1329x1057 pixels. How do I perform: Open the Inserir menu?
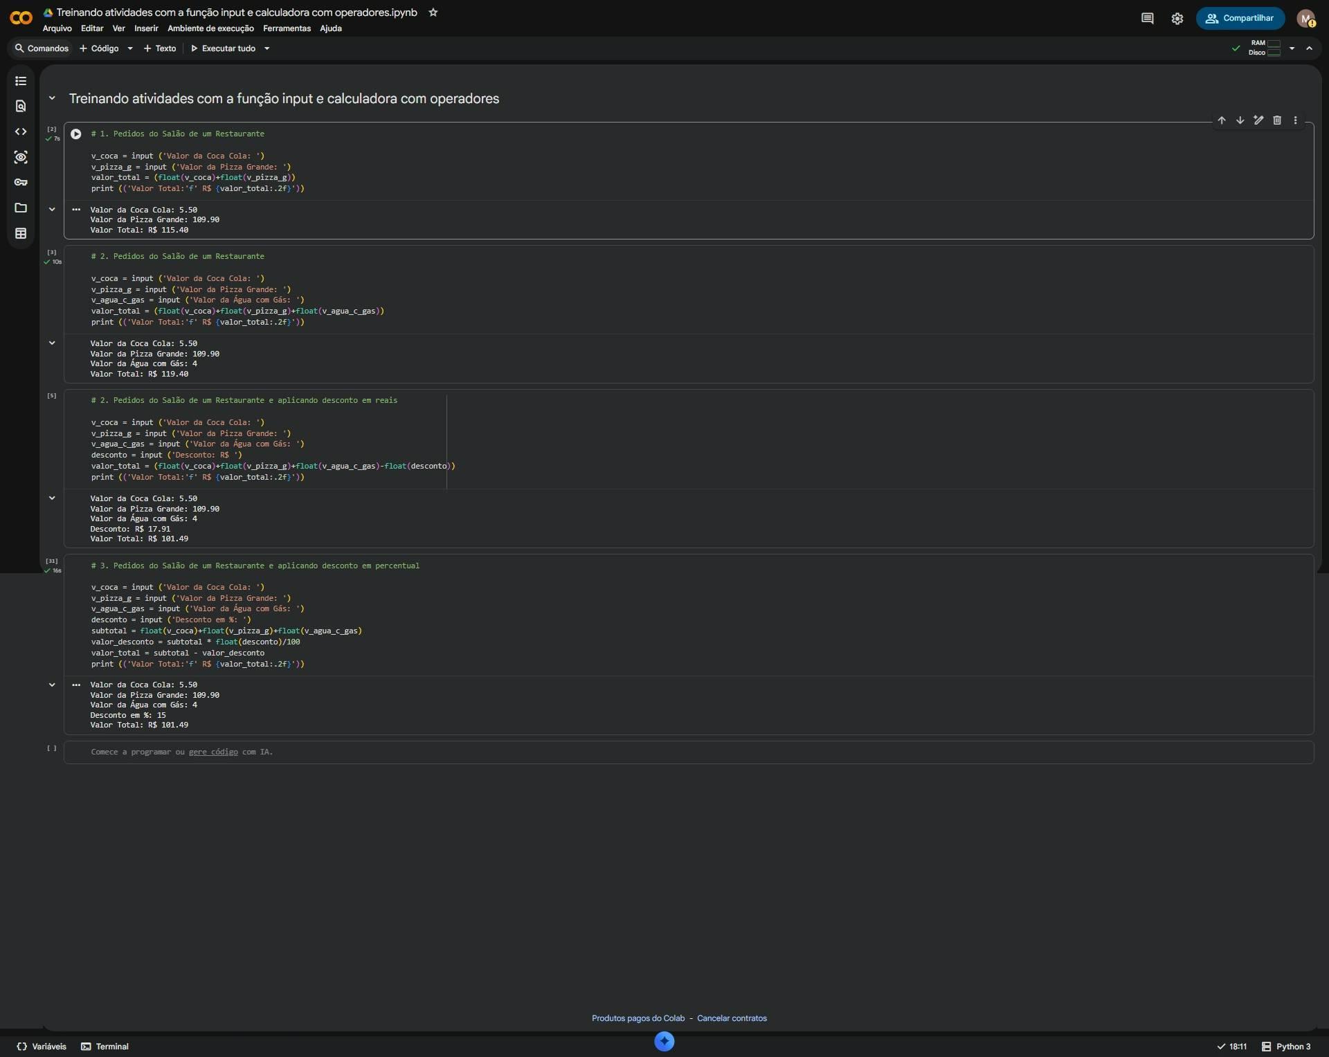click(x=146, y=28)
